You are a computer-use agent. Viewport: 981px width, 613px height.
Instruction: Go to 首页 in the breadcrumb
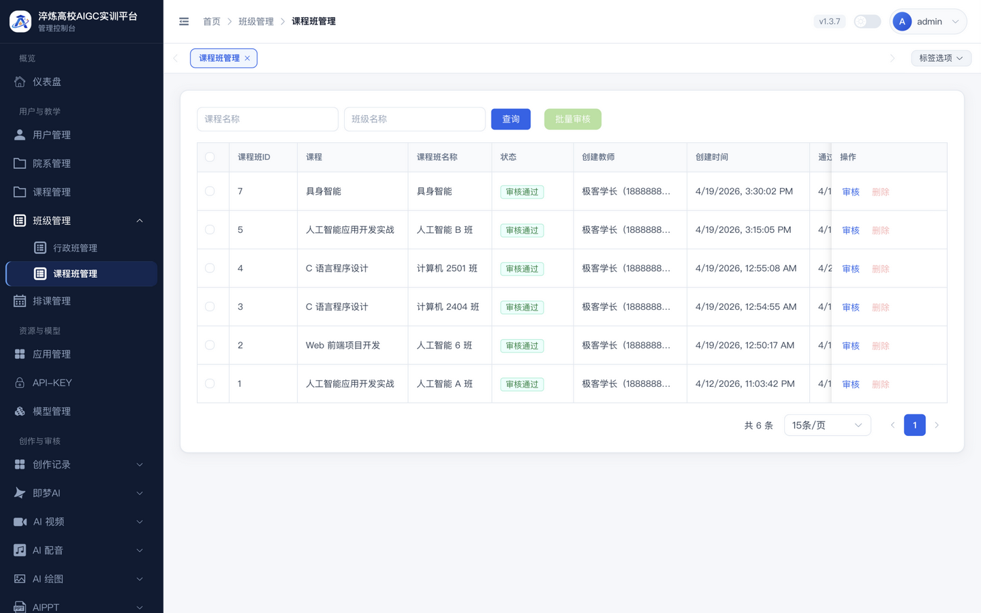pyautogui.click(x=212, y=22)
